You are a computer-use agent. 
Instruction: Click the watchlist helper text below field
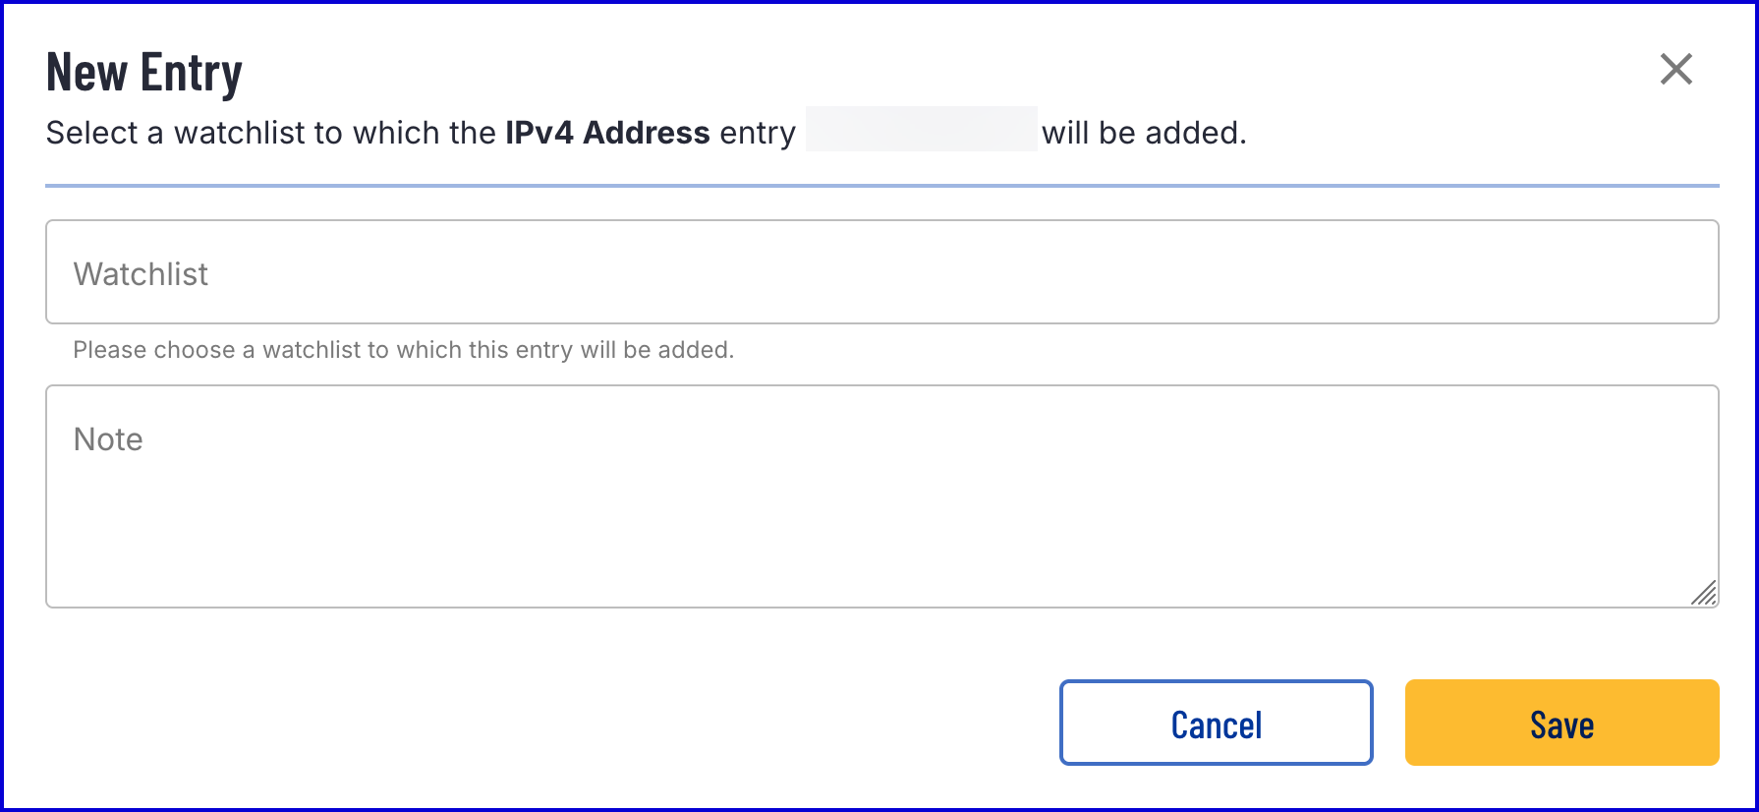point(403,350)
